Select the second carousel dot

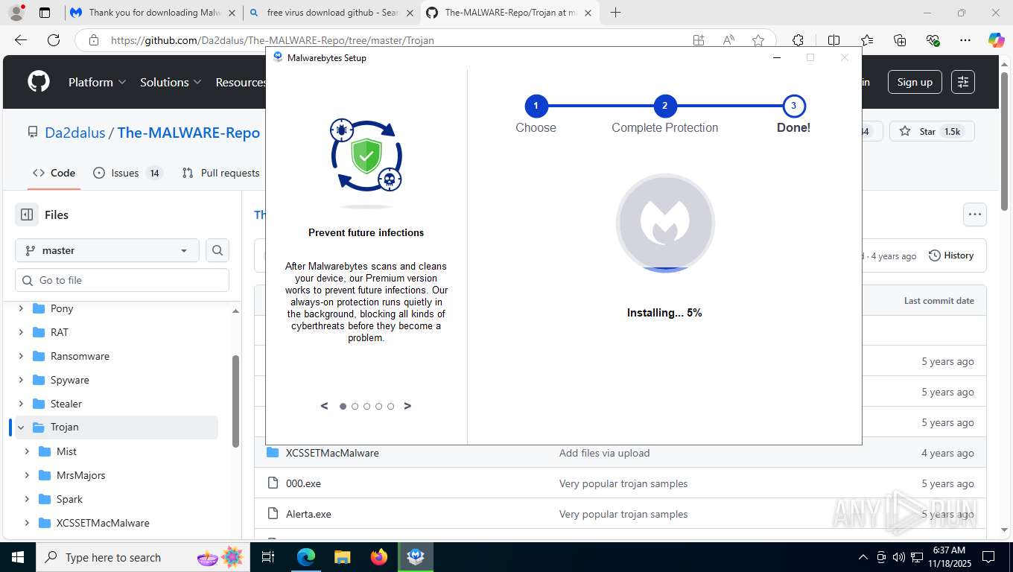(x=355, y=407)
